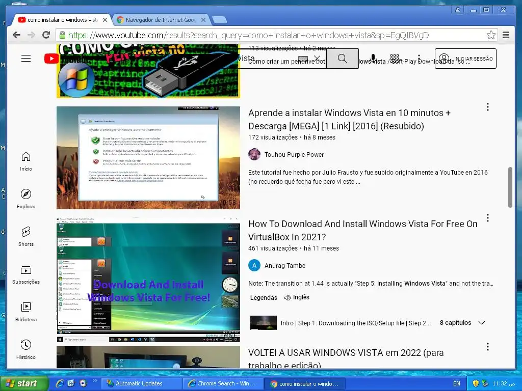Open Biblioteca in the sidebar

pos(26,312)
